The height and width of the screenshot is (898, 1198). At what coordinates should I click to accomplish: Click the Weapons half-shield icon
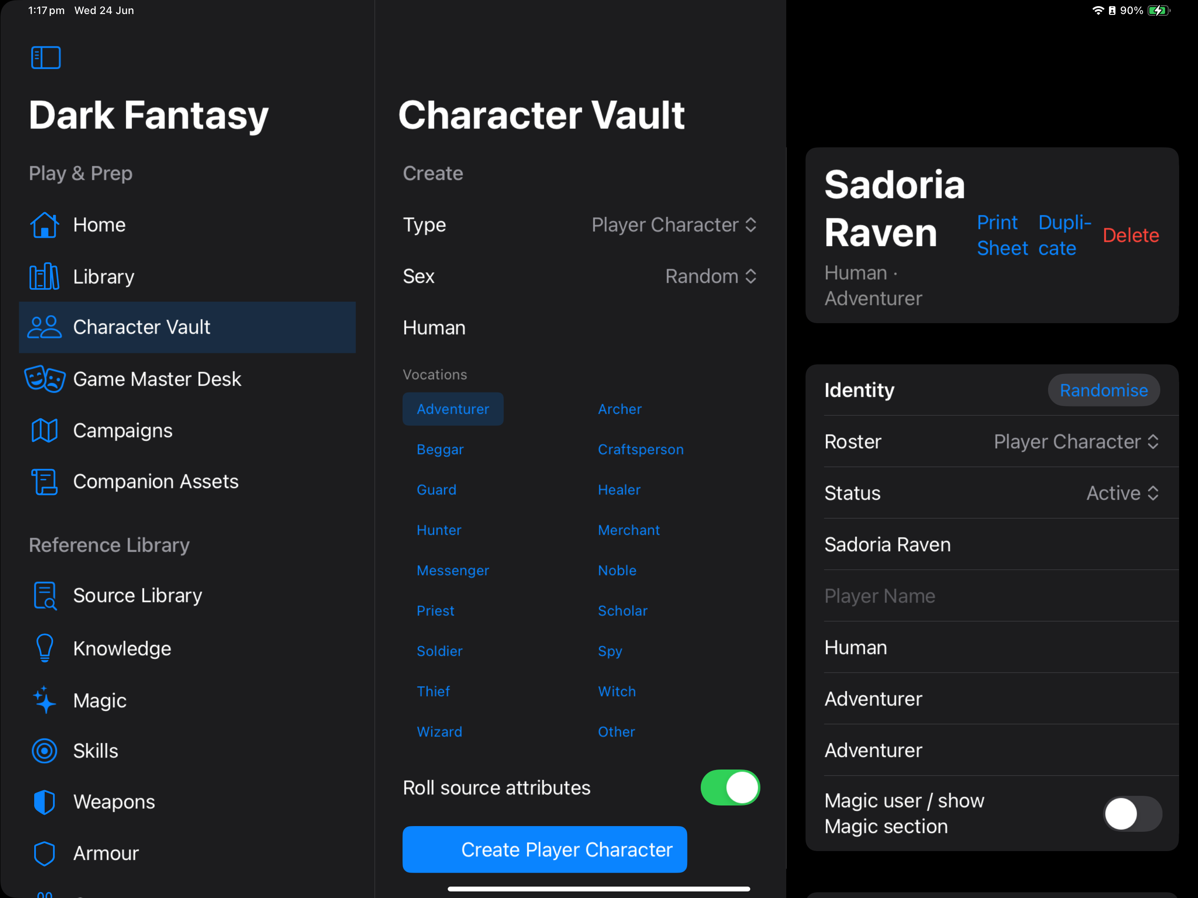pyautogui.click(x=44, y=802)
